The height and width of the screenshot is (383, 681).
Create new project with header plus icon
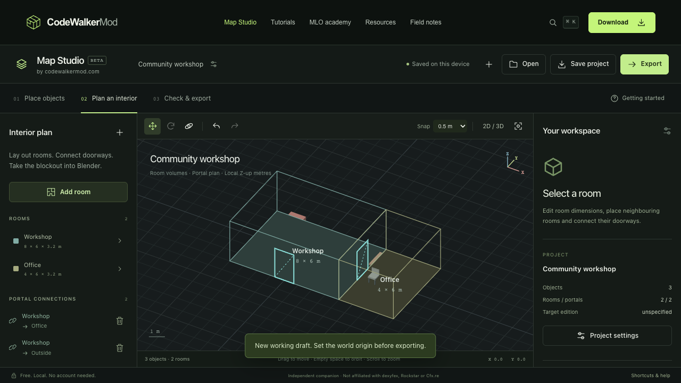coord(489,64)
